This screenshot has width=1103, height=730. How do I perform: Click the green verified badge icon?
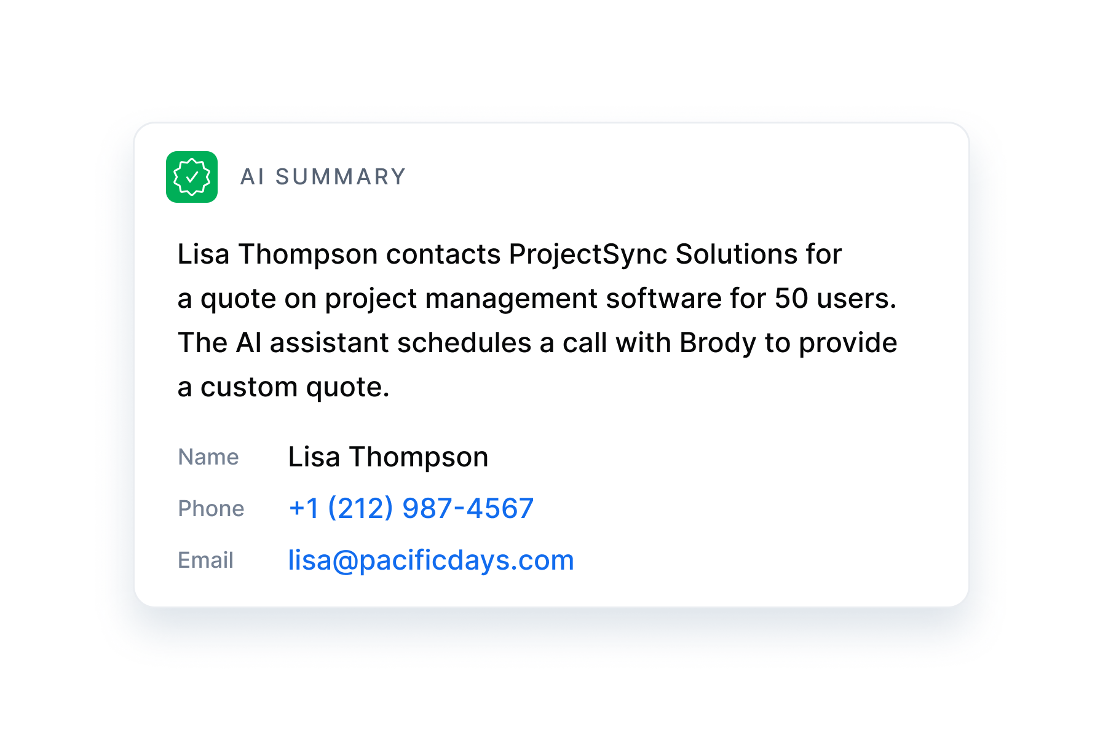pyautogui.click(x=192, y=177)
